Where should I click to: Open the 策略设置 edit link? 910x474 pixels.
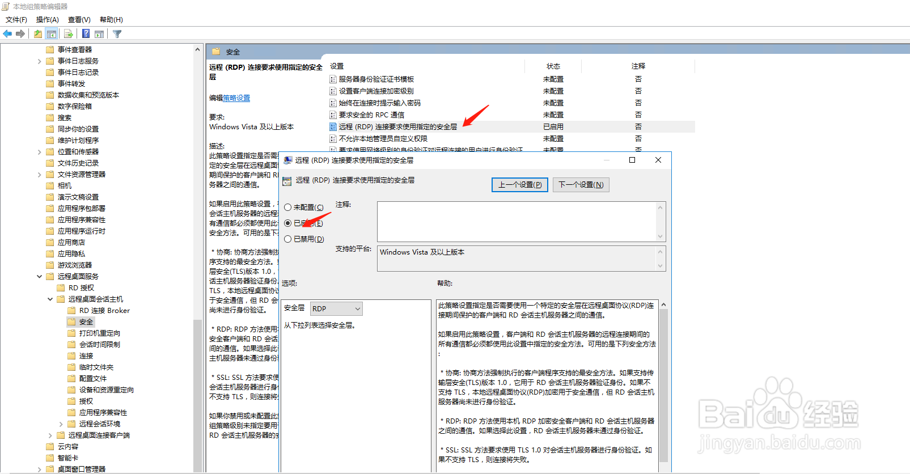[236, 98]
